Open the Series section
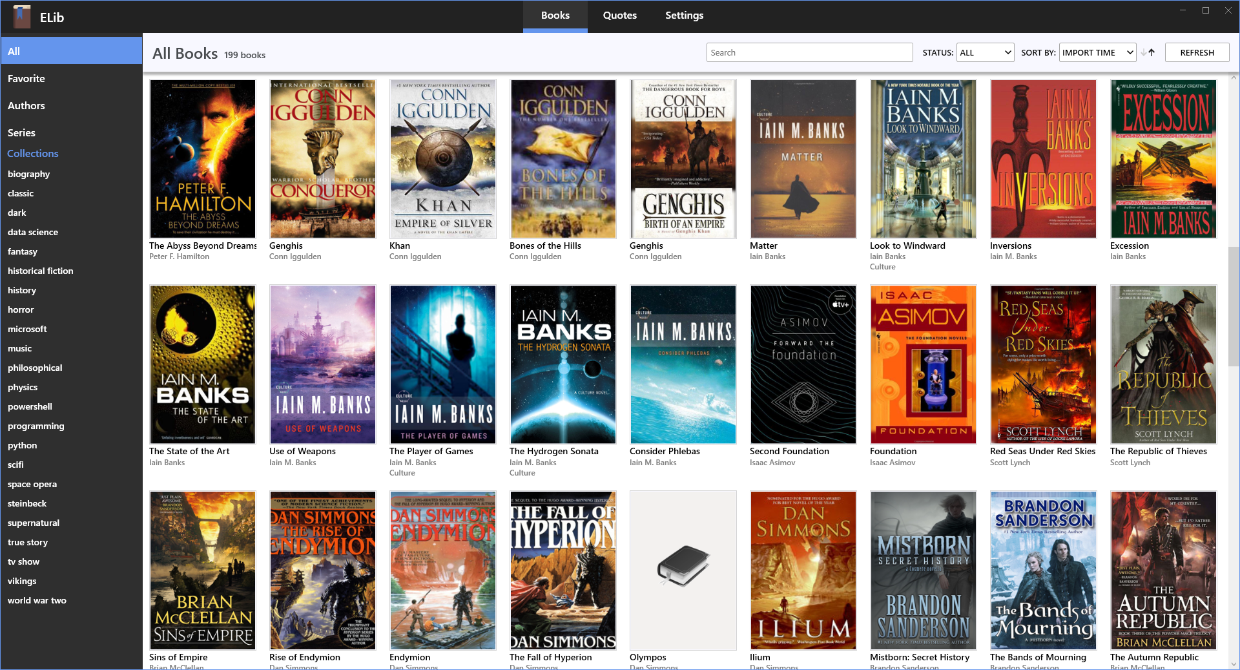This screenshot has width=1240, height=670. pos(71,132)
